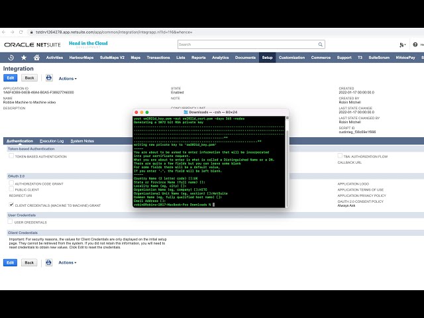The height and width of the screenshot is (318, 424).
Task: Open HarbourMaps menu
Action: click(x=81, y=58)
